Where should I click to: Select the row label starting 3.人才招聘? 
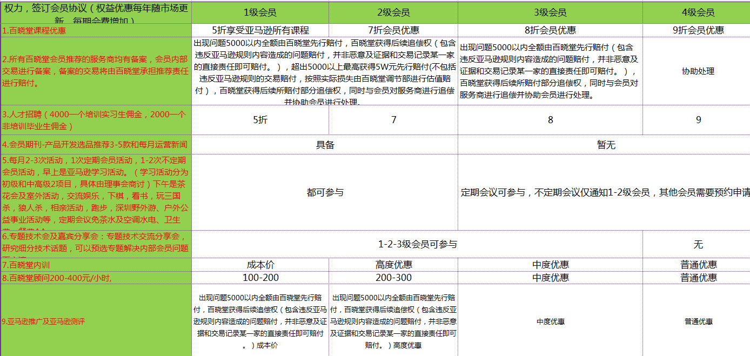[96, 120]
